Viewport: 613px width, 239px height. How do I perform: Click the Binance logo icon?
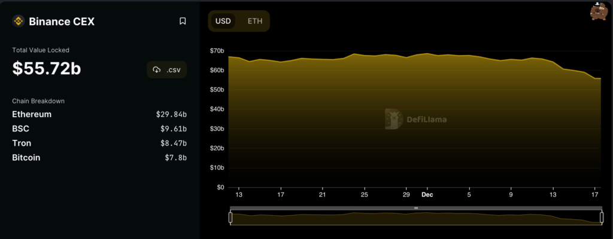pos(18,22)
